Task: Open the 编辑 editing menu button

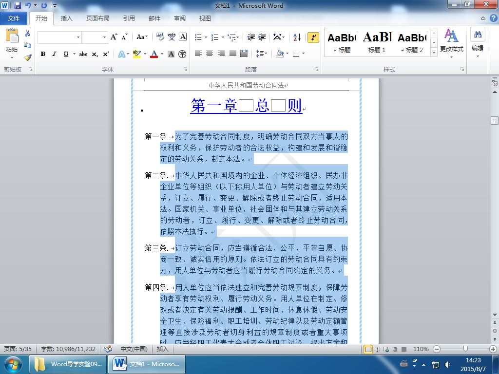Action: tap(478, 43)
